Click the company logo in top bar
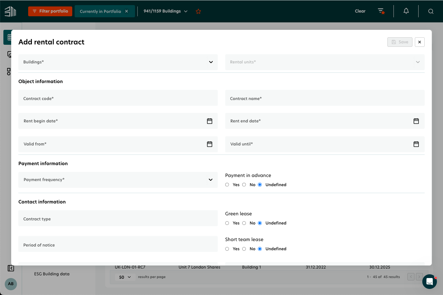This screenshot has height=295, width=443. pyautogui.click(x=10, y=11)
